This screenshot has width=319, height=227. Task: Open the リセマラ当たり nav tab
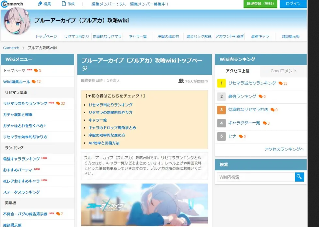pos(76,36)
